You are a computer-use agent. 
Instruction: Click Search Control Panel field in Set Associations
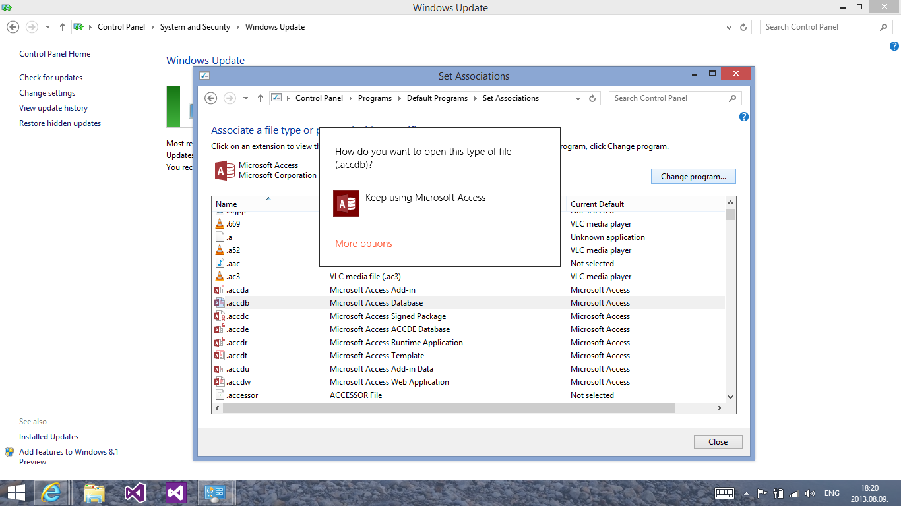tap(675, 98)
